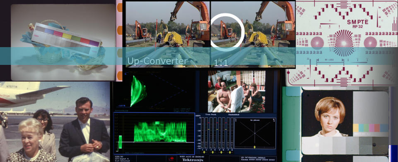Select the green waveform monitor pane
The height and width of the screenshot is (162, 398).
[x=154, y=133]
